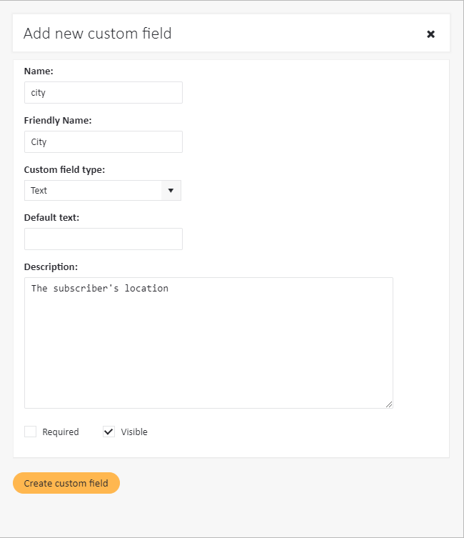Click the 'Default text:' label

[51, 217]
